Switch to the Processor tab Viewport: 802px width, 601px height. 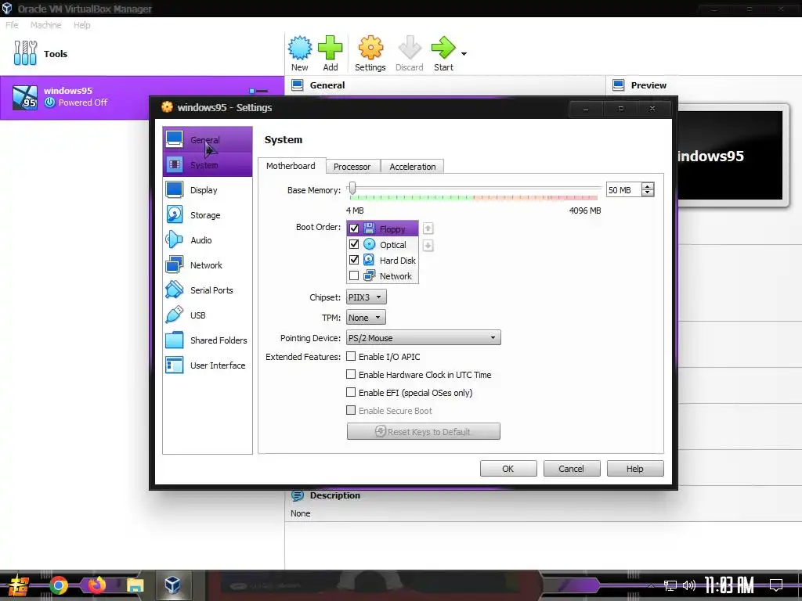pos(352,167)
